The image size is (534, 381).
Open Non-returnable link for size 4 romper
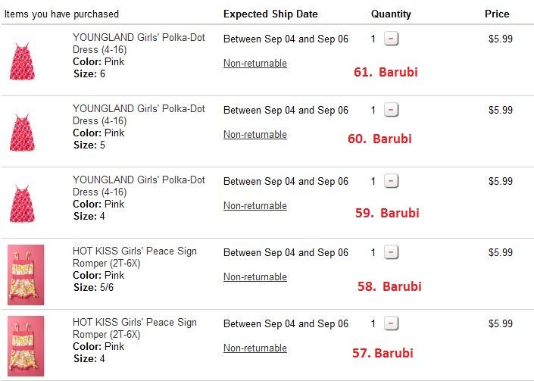[x=255, y=348]
